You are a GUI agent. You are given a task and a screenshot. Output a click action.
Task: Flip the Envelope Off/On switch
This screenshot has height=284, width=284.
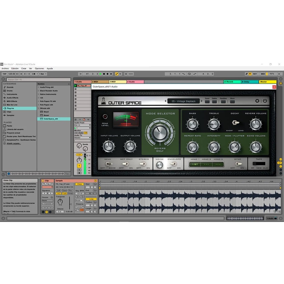click(174, 164)
